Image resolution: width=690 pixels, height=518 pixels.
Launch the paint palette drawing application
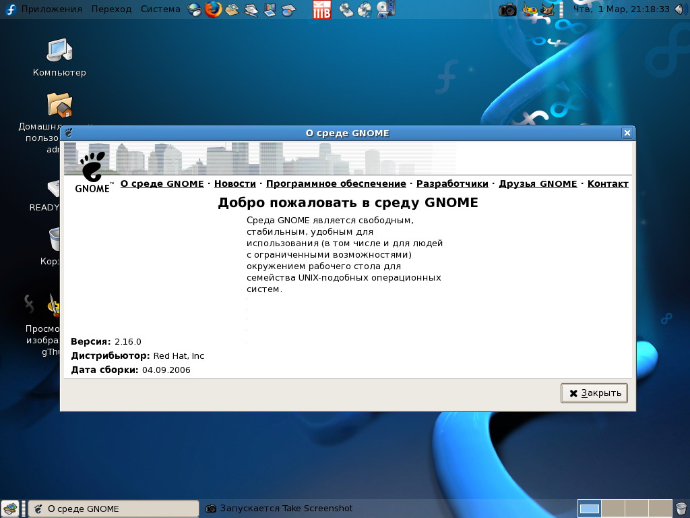click(530, 9)
